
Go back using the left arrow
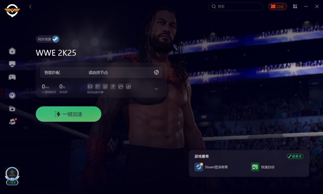(30, 7)
